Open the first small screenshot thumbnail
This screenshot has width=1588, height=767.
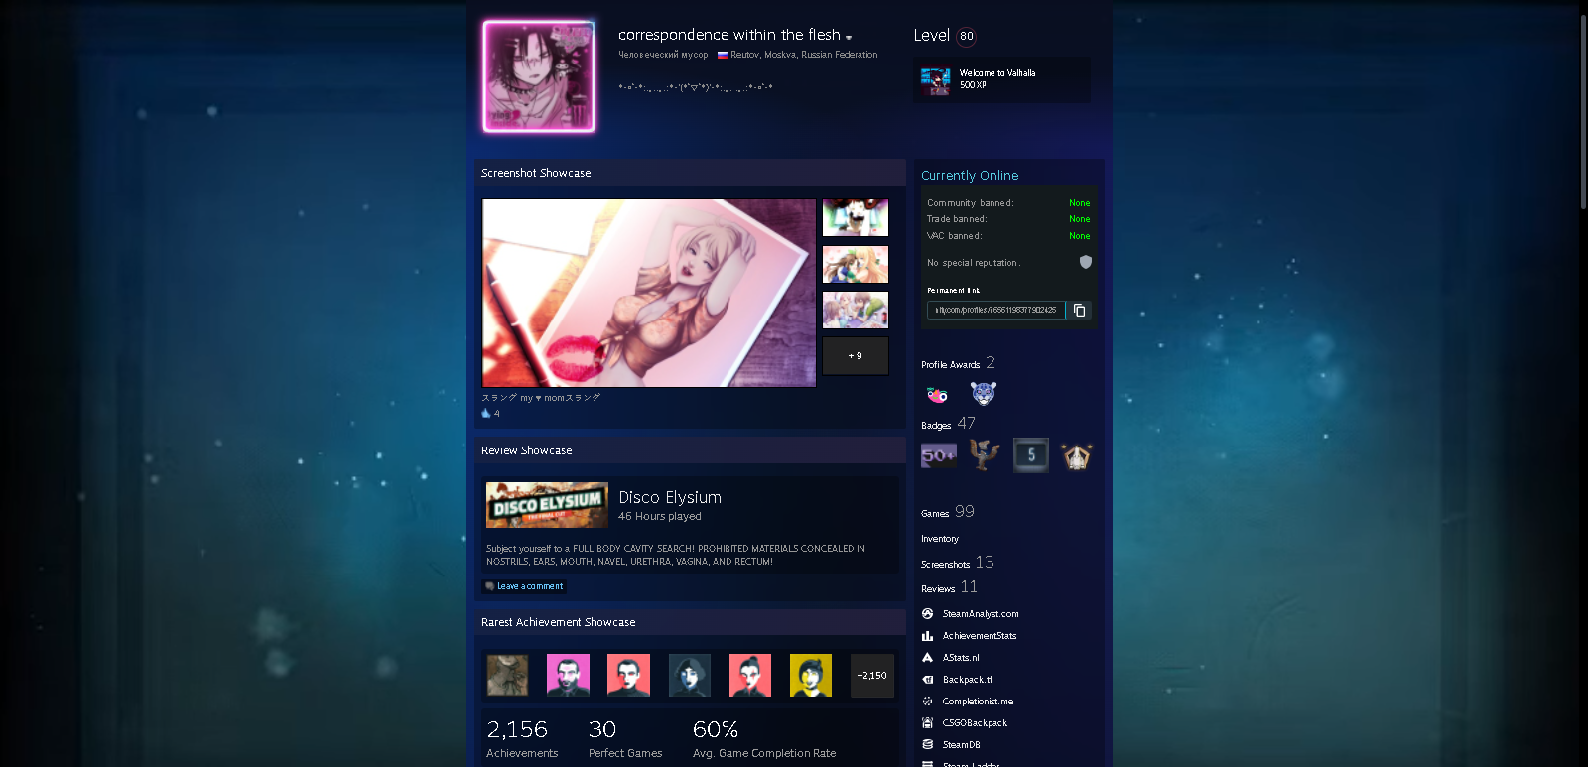click(x=856, y=218)
